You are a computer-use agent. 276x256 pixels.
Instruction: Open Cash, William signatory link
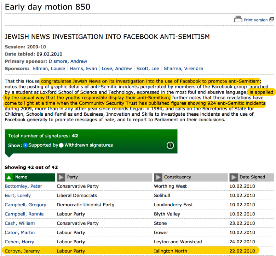click(x=20, y=223)
